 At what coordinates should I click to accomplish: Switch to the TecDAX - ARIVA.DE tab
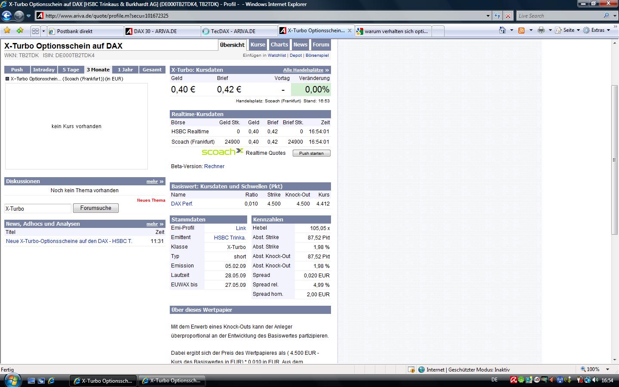239,31
